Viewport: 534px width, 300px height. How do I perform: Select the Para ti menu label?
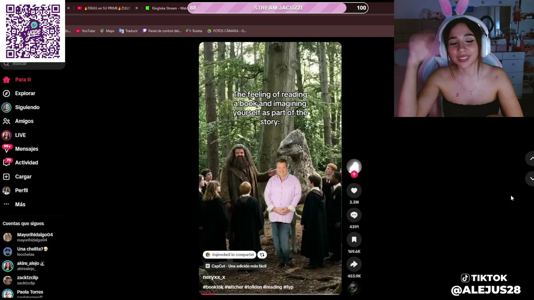pos(23,80)
